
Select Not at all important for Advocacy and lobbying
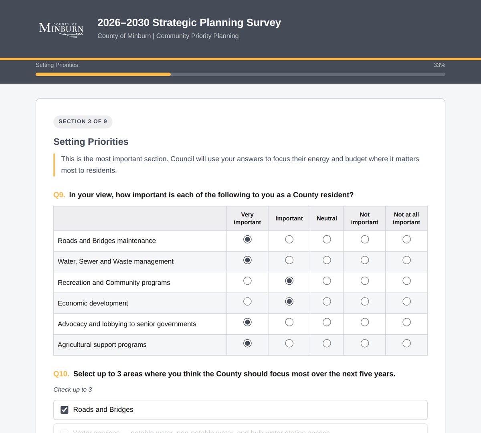tap(406, 322)
